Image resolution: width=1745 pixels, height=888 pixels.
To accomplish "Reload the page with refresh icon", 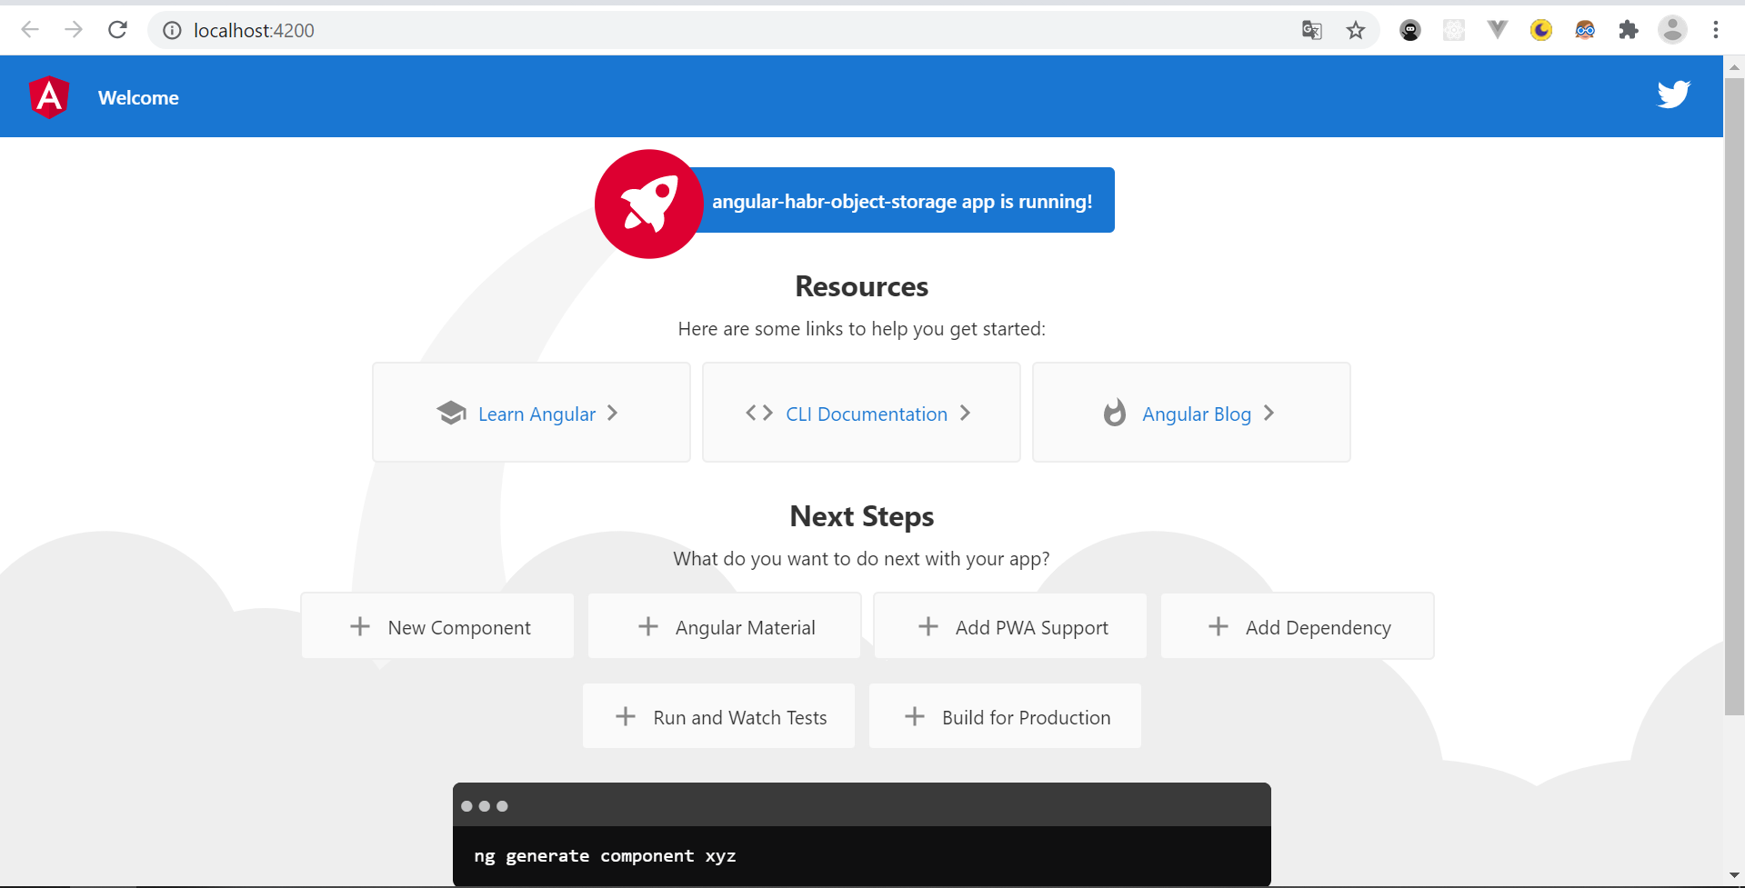I will 117,30.
